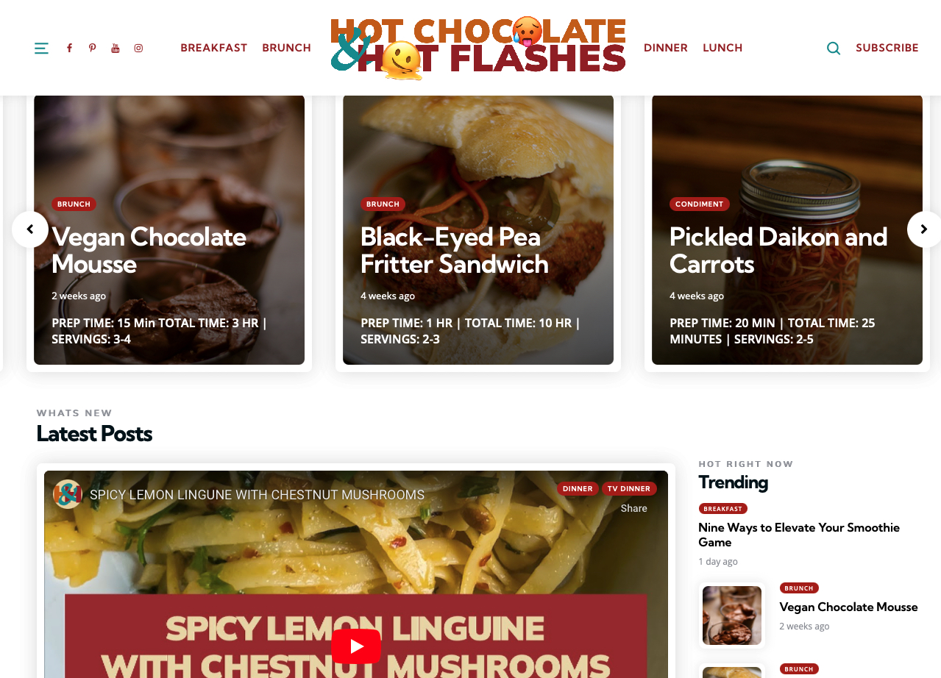This screenshot has height=678, width=941.
Task: Select the Lunch menu category
Action: coord(722,48)
